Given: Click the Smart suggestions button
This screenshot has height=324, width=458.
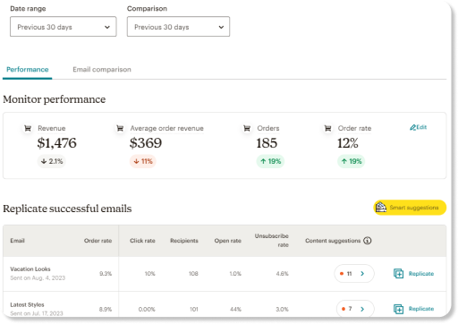Looking at the screenshot, I should tap(410, 208).
